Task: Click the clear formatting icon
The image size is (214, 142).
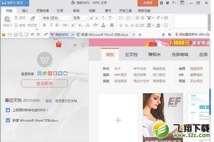Action: [103, 18]
